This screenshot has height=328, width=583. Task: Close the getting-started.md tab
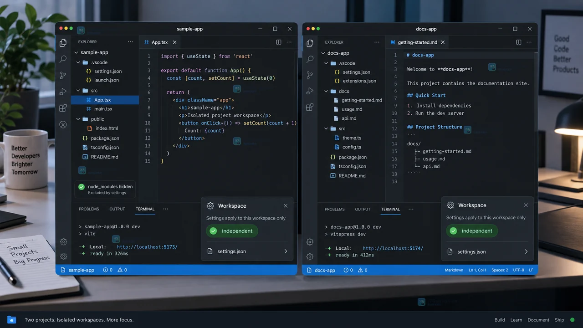click(443, 42)
